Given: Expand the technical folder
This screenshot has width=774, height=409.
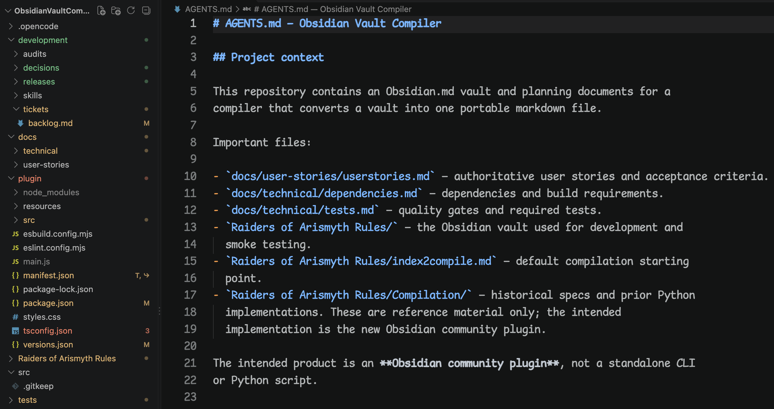Looking at the screenshot, I should point(16,151).
